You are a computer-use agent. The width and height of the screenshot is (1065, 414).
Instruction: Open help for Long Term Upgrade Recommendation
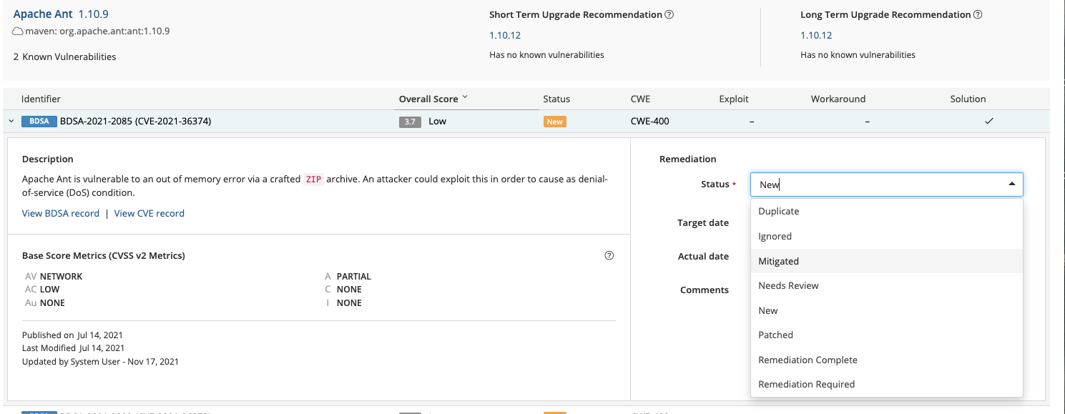(x=978, y=14)
